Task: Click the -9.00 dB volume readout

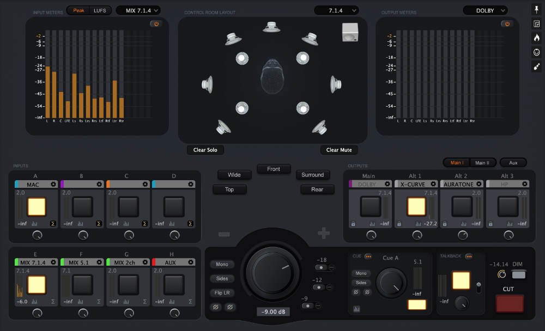Action: tap(272, 311)
